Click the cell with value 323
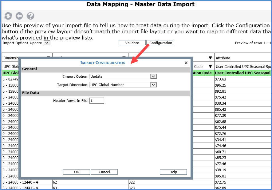The height and width of the screenshot is (190, 272). pyautogui.click(x=132, y=188)
